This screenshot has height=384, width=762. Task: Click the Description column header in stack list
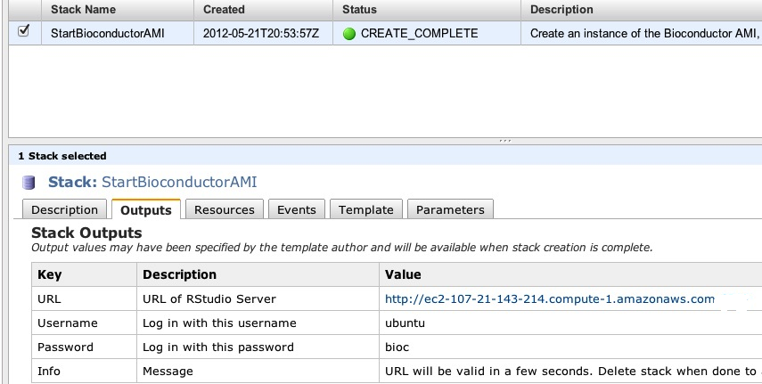coord(561,10)
